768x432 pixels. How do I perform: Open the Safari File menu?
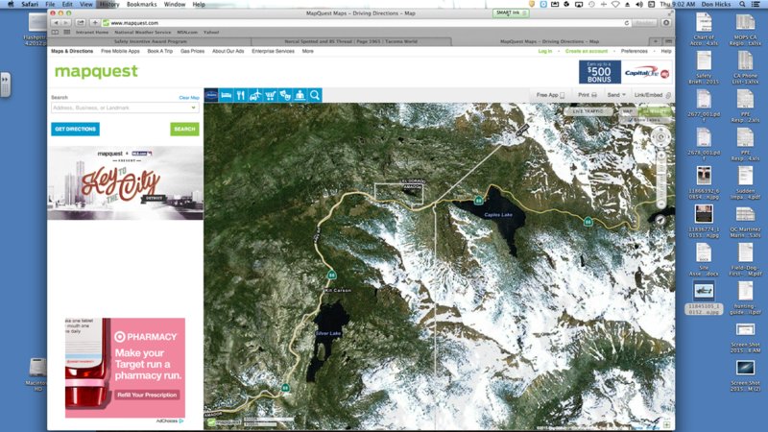pyautogui.click(x=50, y=4)
